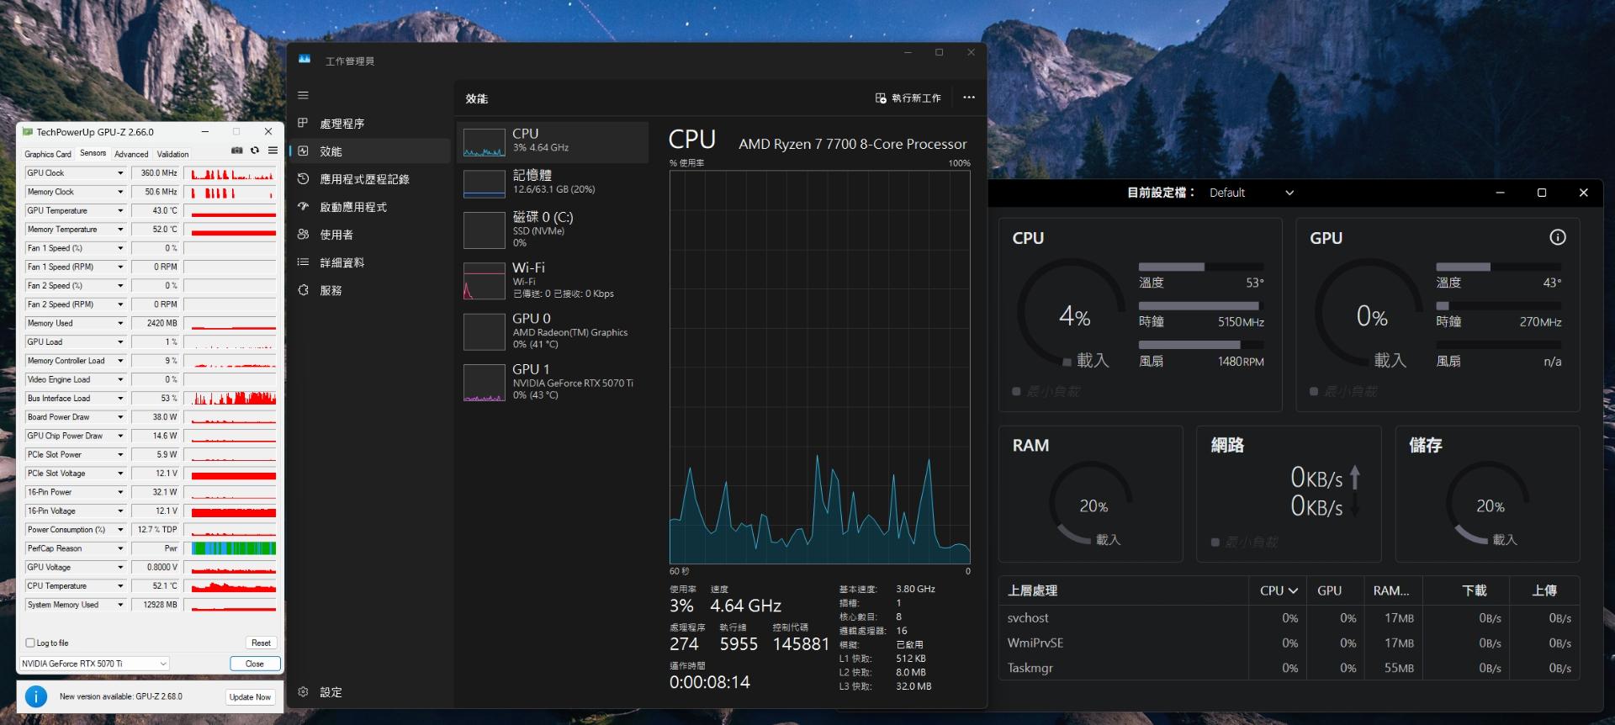Enable the Log to file checkbox
The width and height of the screenshot is (1615, 725).
[x=31, y=643]
